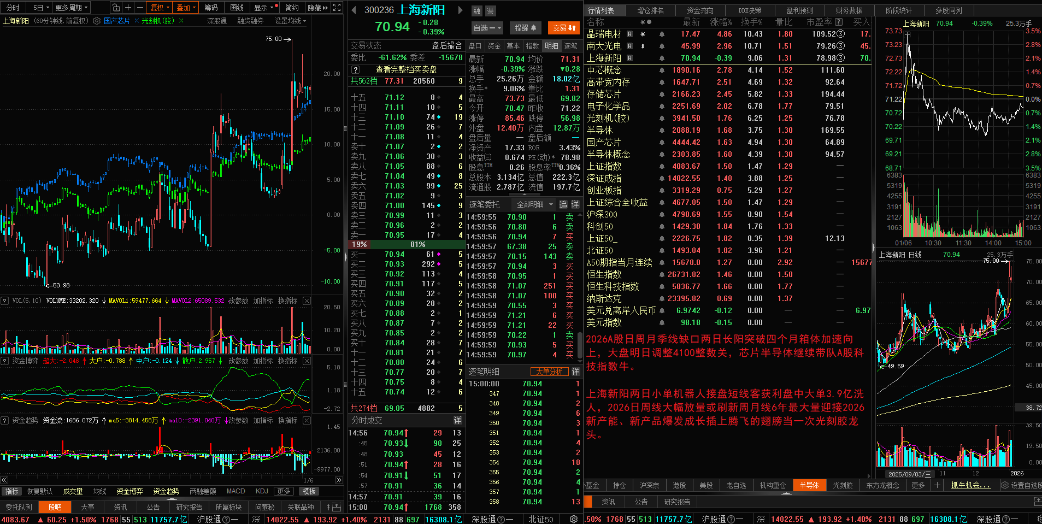Switch to the 逐笔 tab
Image resolution: width=1042 pixels, height=524 pixels.
click(570, 46)
